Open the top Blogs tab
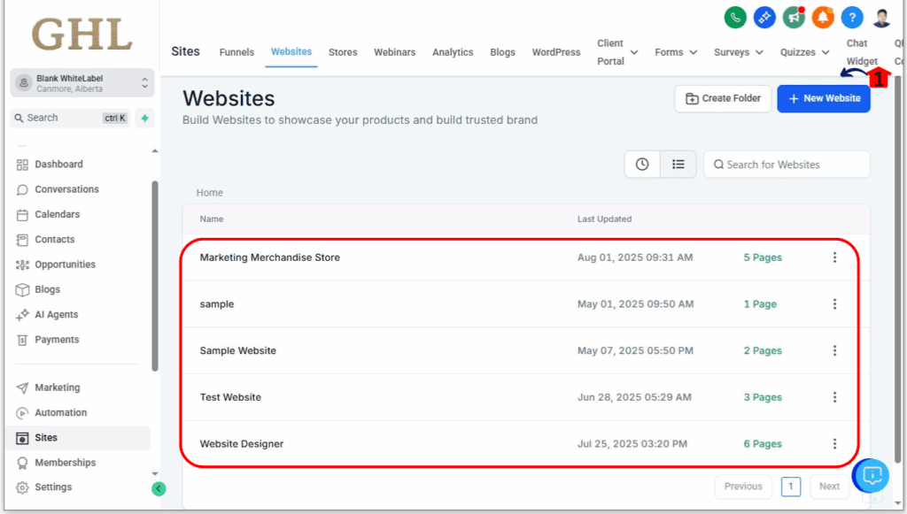The height and width of the screenshot is (514, 907). (x=503, y=52)
